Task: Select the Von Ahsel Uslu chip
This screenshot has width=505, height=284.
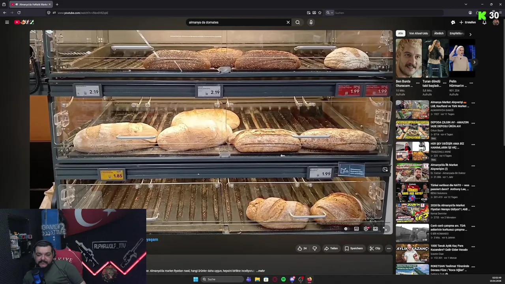Action: tap(418, 34)
